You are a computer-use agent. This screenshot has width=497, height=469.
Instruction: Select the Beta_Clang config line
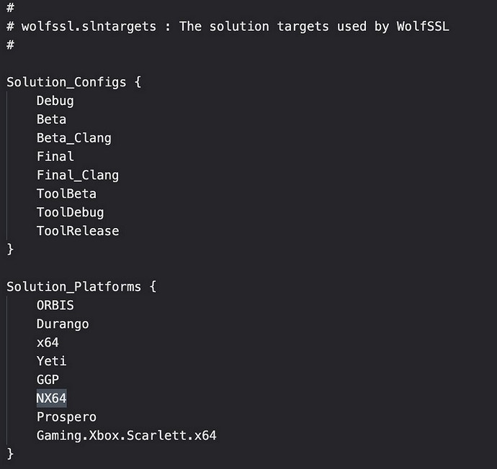pyautogui.click(x=73, y=138)
